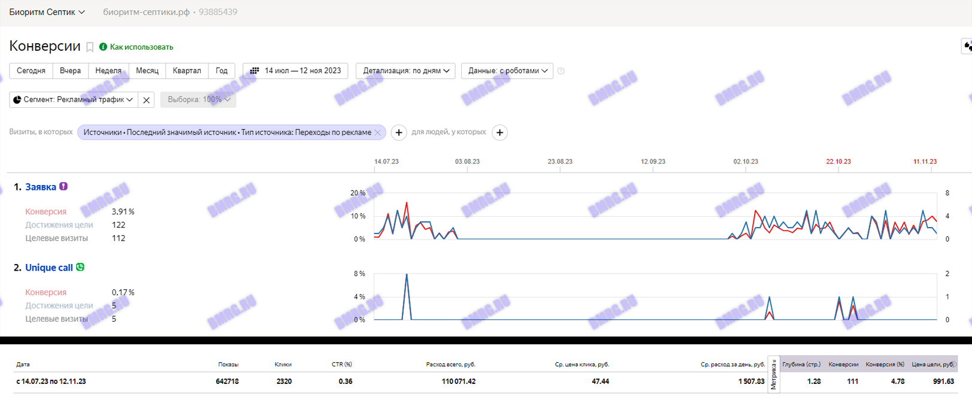Viewport: 972px width, 400px height.
Task: Expand the Сегмент: Рекламный трафик dropdown
Action: [x=74, y=100]
